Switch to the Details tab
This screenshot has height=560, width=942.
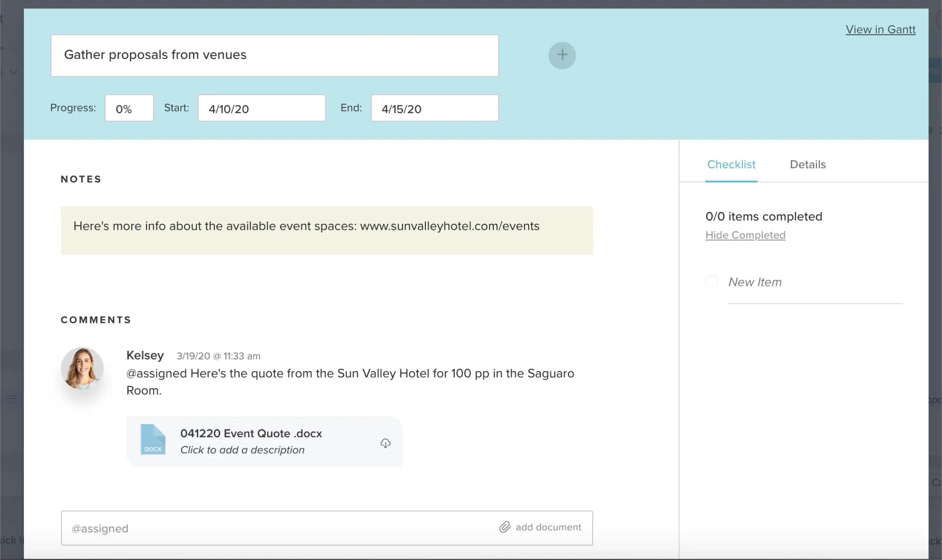[807, 165]
